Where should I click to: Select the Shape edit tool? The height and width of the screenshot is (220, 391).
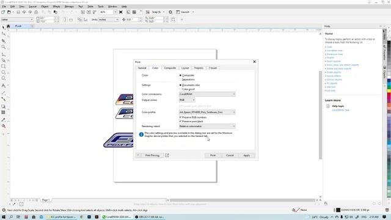pos(4,34)
